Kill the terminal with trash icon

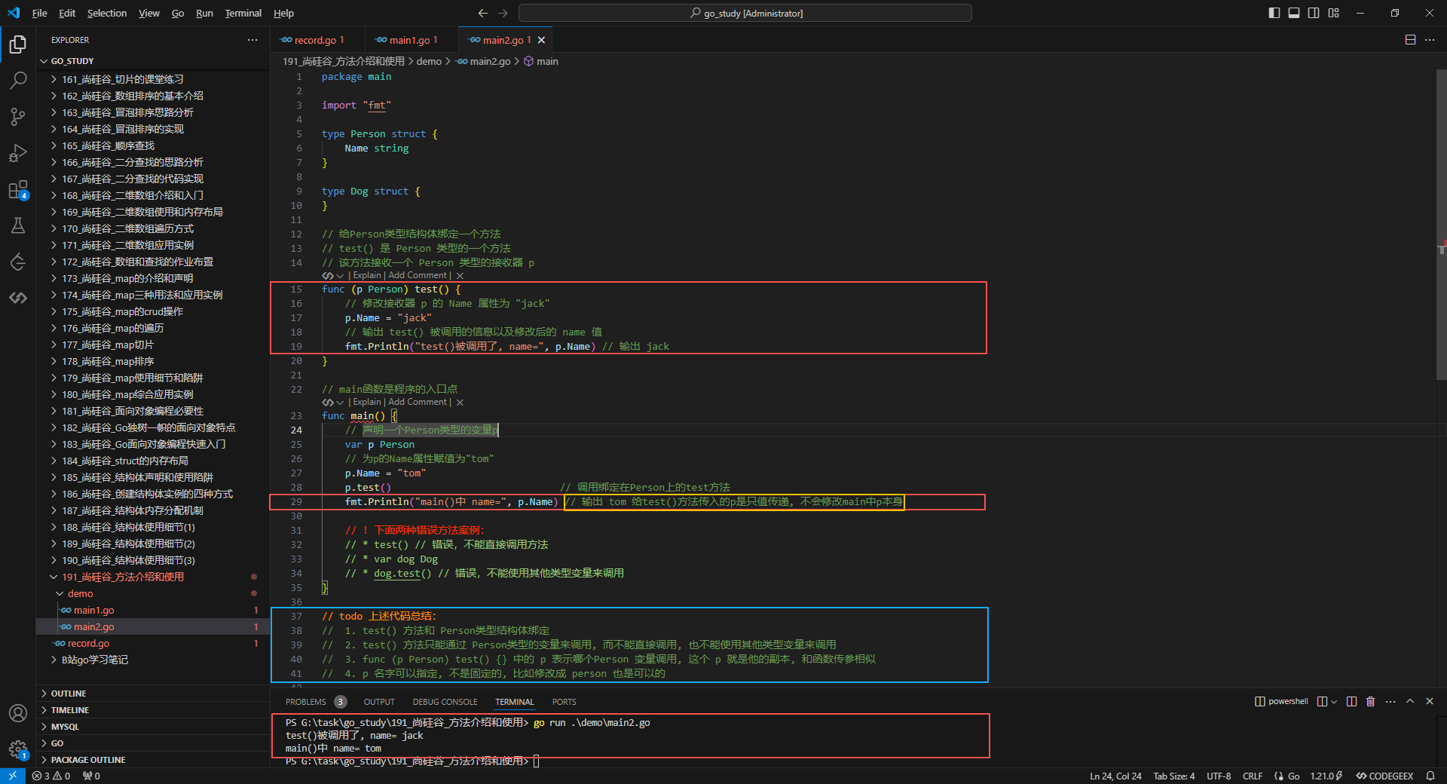[x=1371, y=701]
